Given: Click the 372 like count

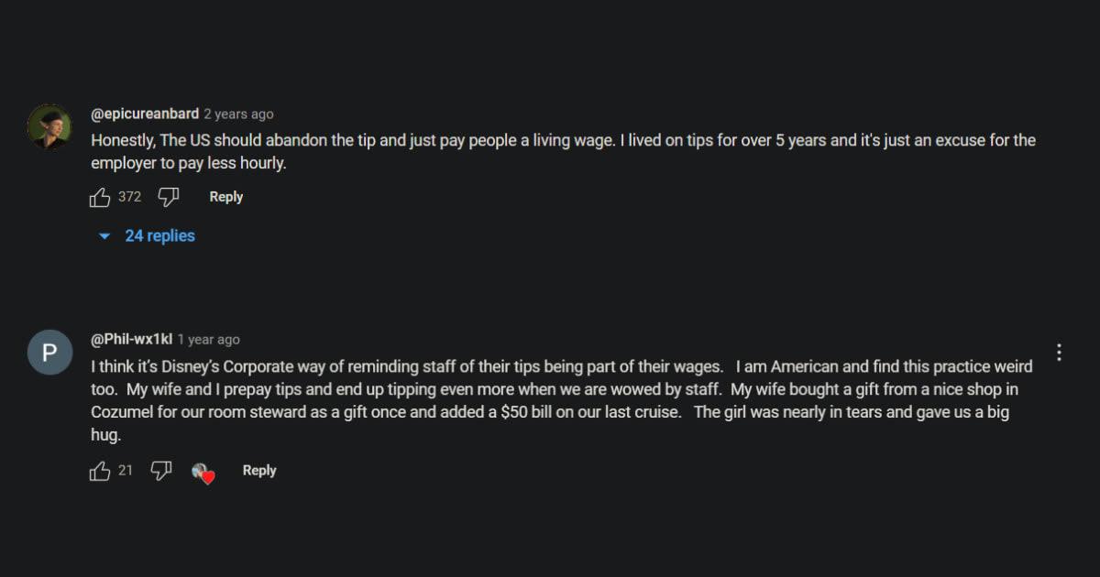Looking at the screenshot, I should (x=129, y=197).
